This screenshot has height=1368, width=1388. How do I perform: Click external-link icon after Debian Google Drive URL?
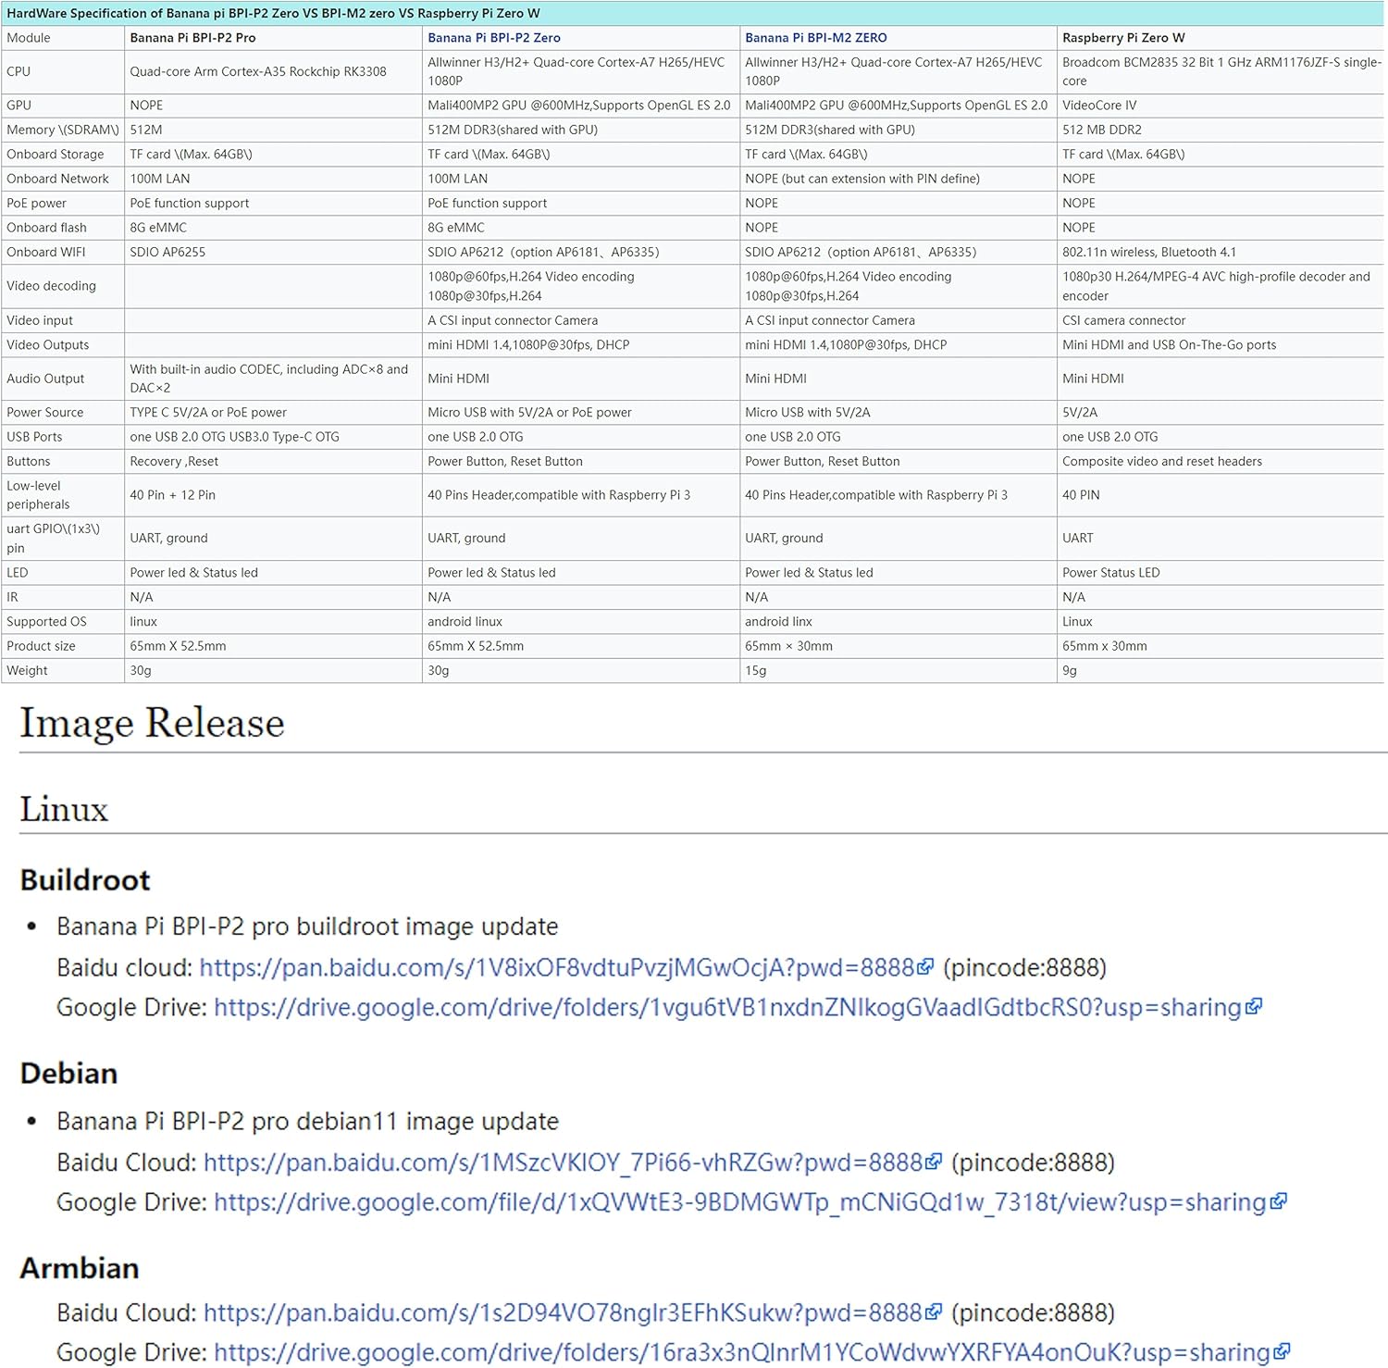pyautogui.click(x=1279, y=1201)
